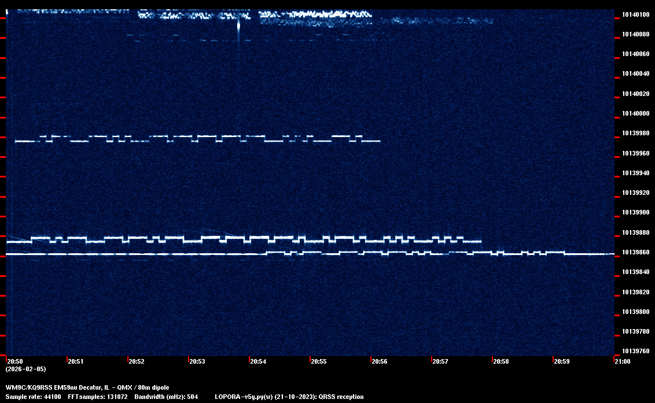Click the 20:50 time axis label
655x403 pixels.
pyautogui.click(x=15, y=361)
